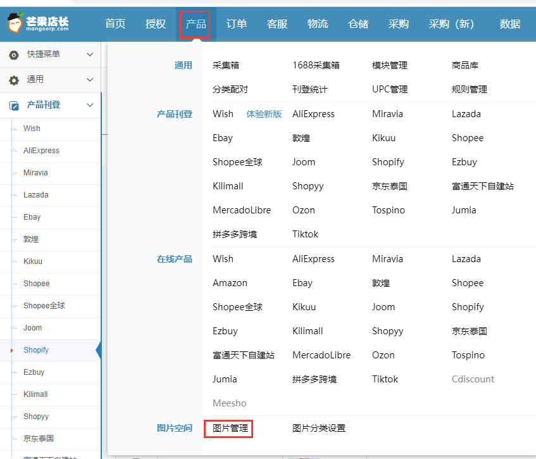The width and height of the screenshot is (536, 459).
Task: Open 1688采集箱 in the dropdown menu
Action: 316,65
